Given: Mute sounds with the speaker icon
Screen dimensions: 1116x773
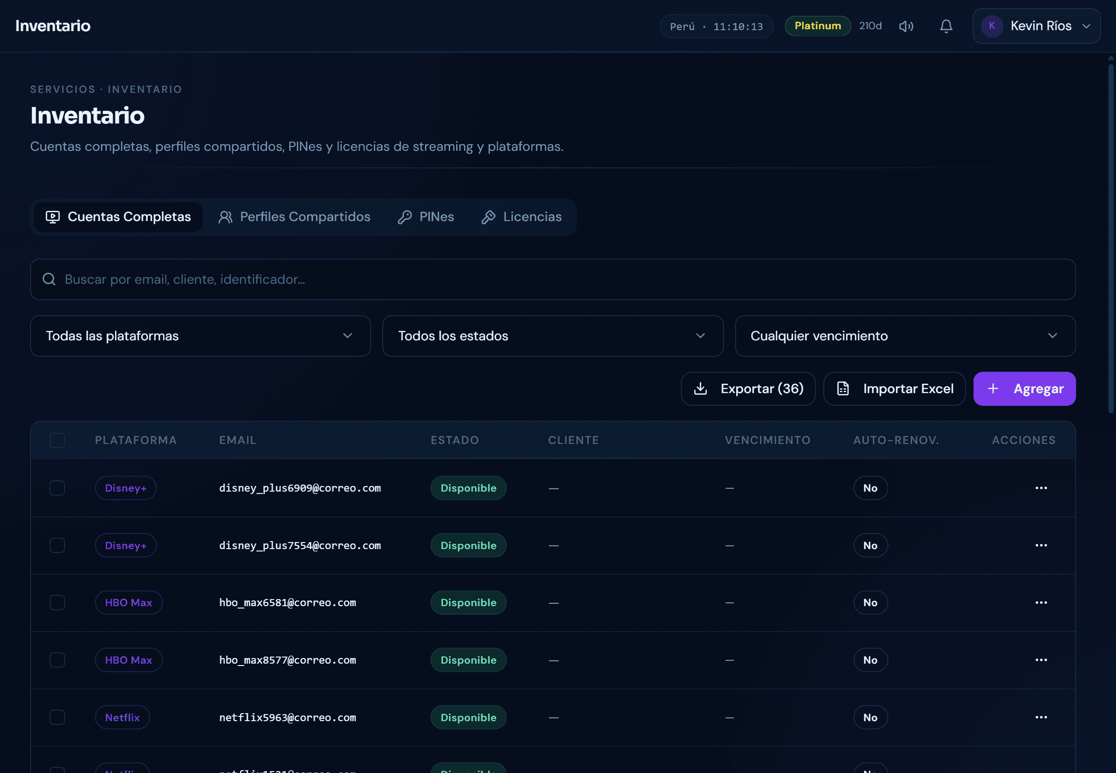Looking at the screenshot, I should coord(906,26).
